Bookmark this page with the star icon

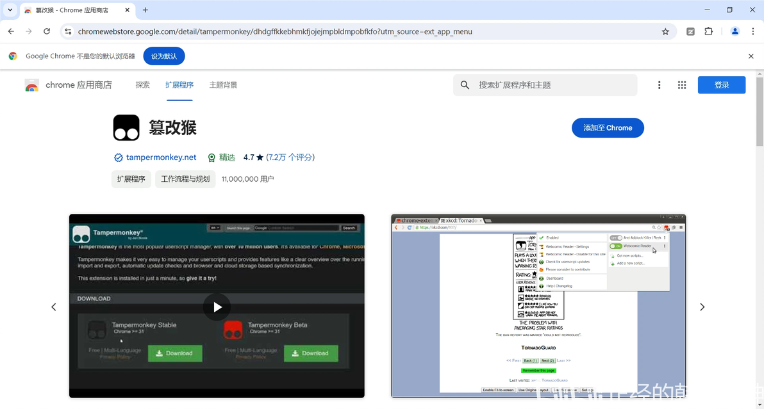pos(665,31)
